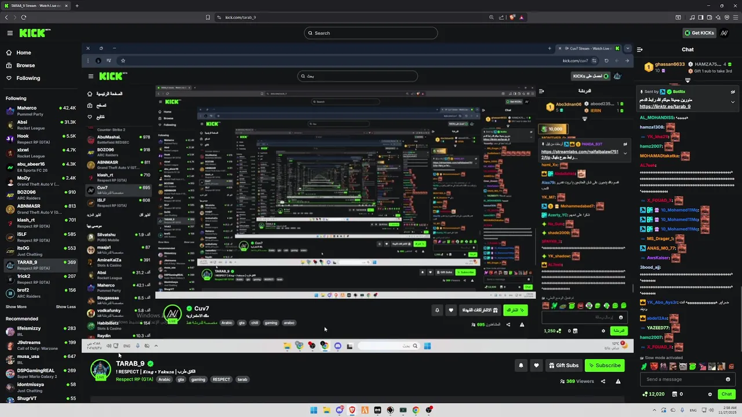Insert the green hand quick emote
The height and width of the screenshot is (417, 742).
point(644,366)
